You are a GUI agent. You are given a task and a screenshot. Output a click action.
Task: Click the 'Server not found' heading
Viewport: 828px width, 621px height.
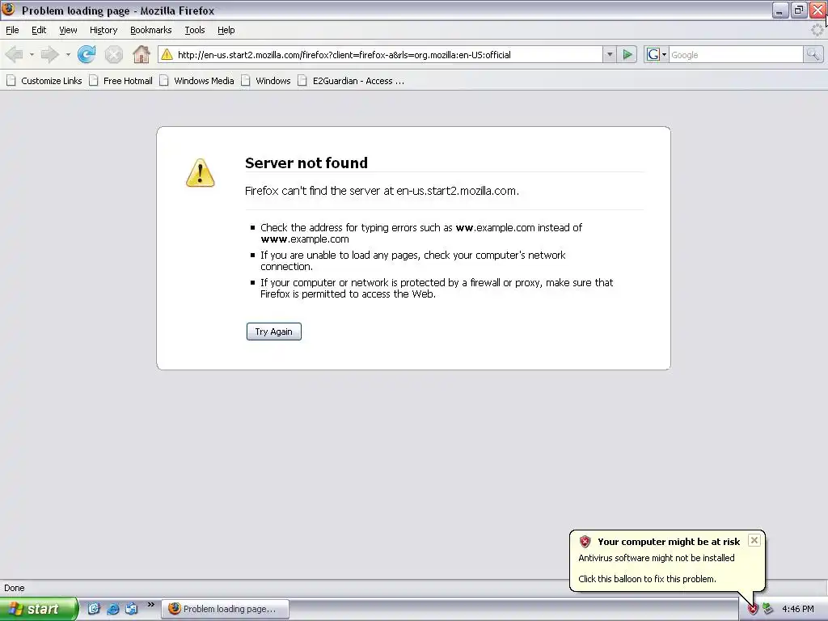306,163
